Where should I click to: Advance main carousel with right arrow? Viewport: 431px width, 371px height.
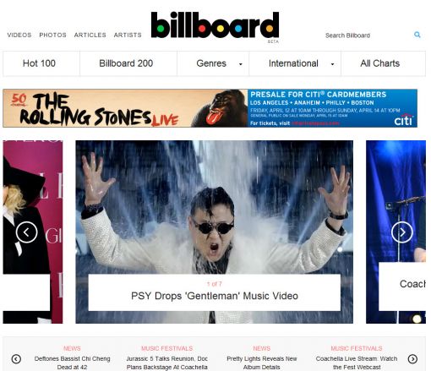402,232
